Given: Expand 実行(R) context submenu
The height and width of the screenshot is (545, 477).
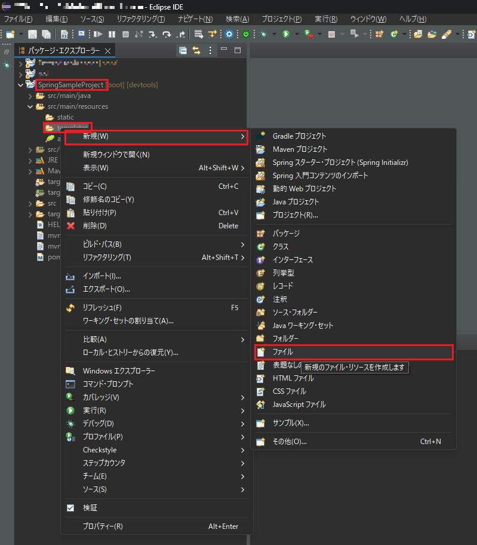Looking at the screenshot, I should [156, 411].
